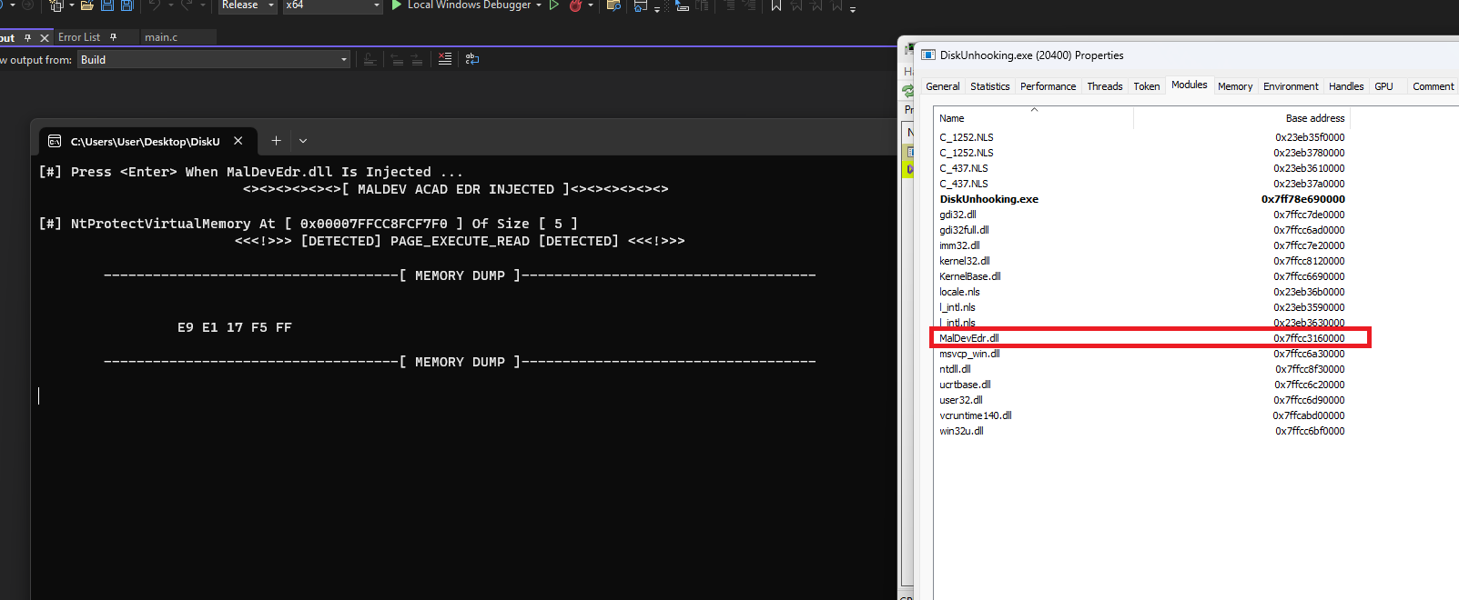
Task: Open the terminal profiles dropdown chevron
Action: coord(303,141)
